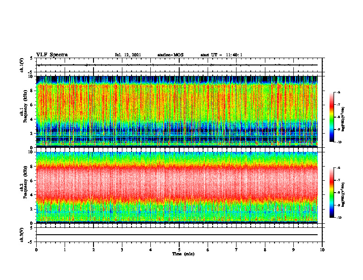Click time axis tick label "6"

pos(208,250)
